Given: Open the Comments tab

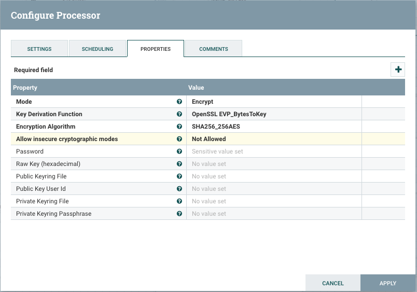Looking at the screenshot, I should coord(214,49).
